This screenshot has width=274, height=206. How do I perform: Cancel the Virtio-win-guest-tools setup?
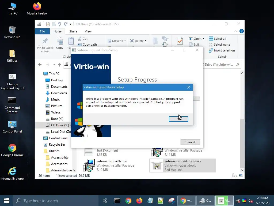point(190,142)
